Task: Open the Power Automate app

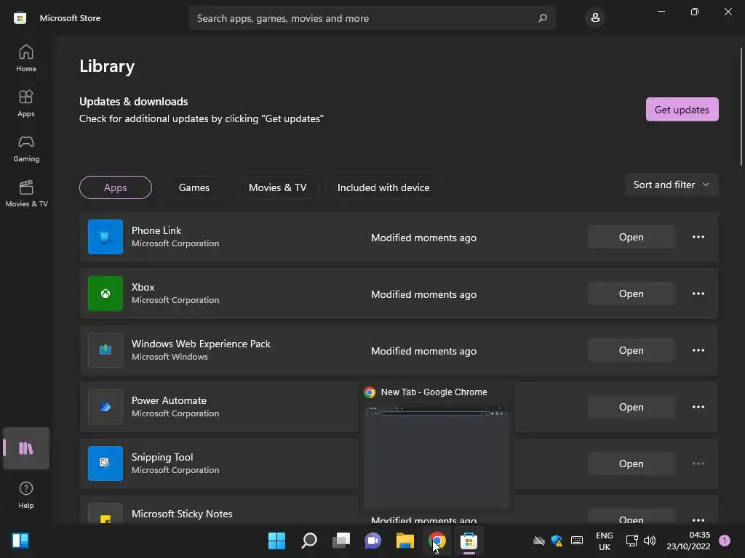Action: click(x=631, y=407)
